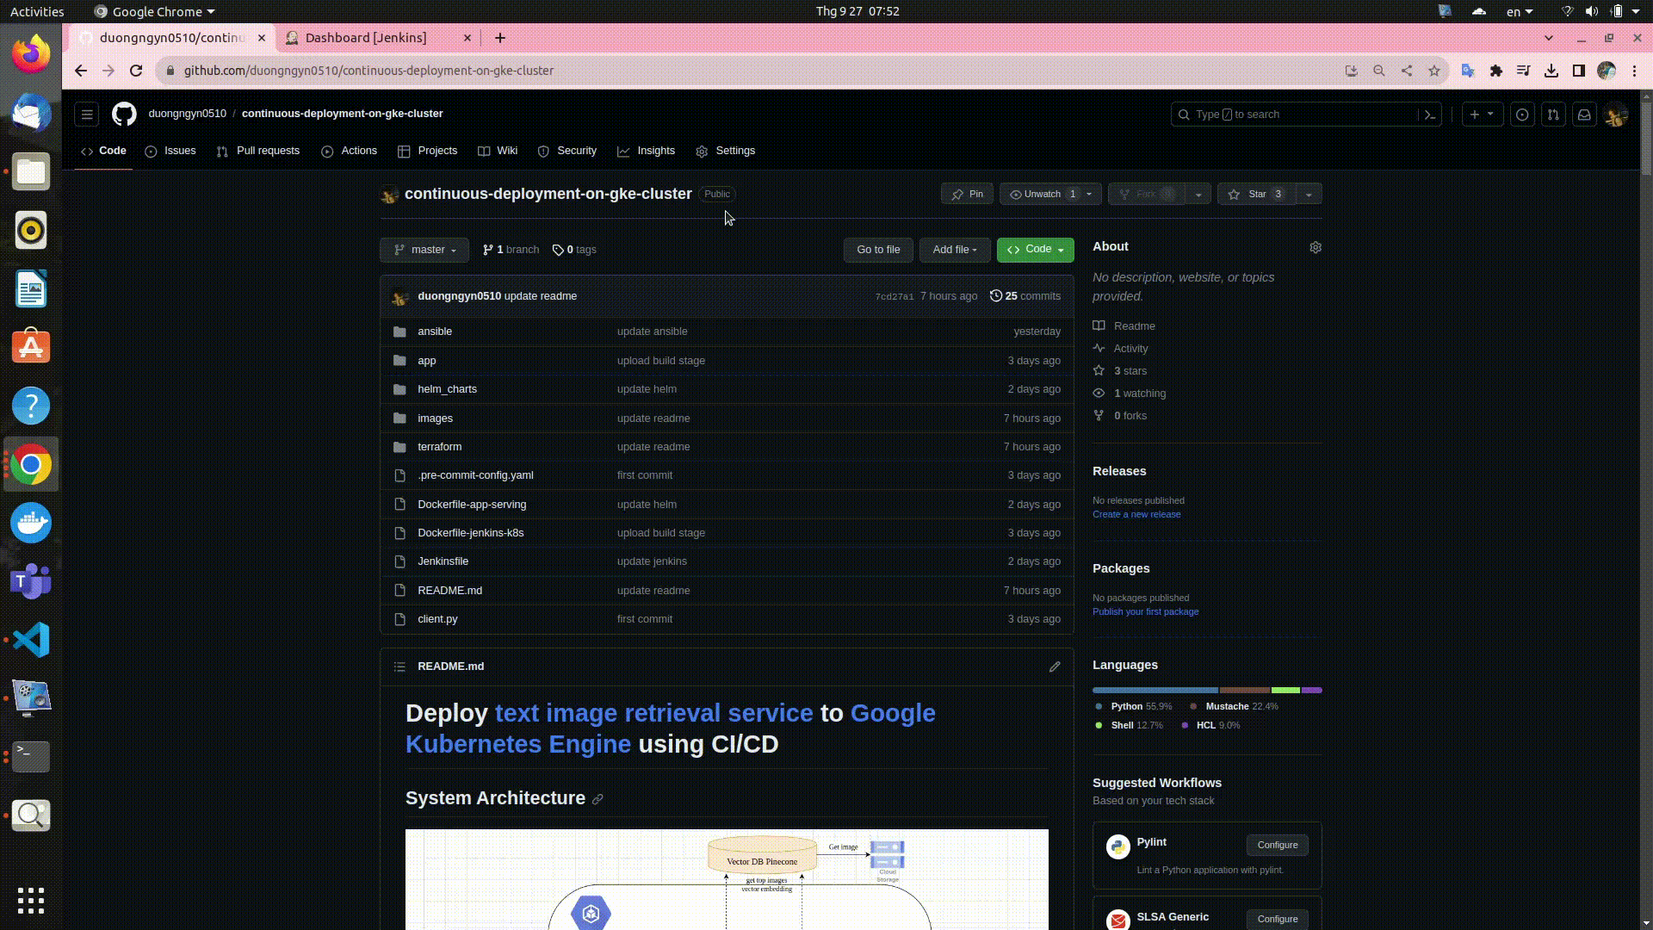Click Python segment in languages bar
Image resolution: width=1653 pixels, height=930 pixels.
pos(1155,690)
